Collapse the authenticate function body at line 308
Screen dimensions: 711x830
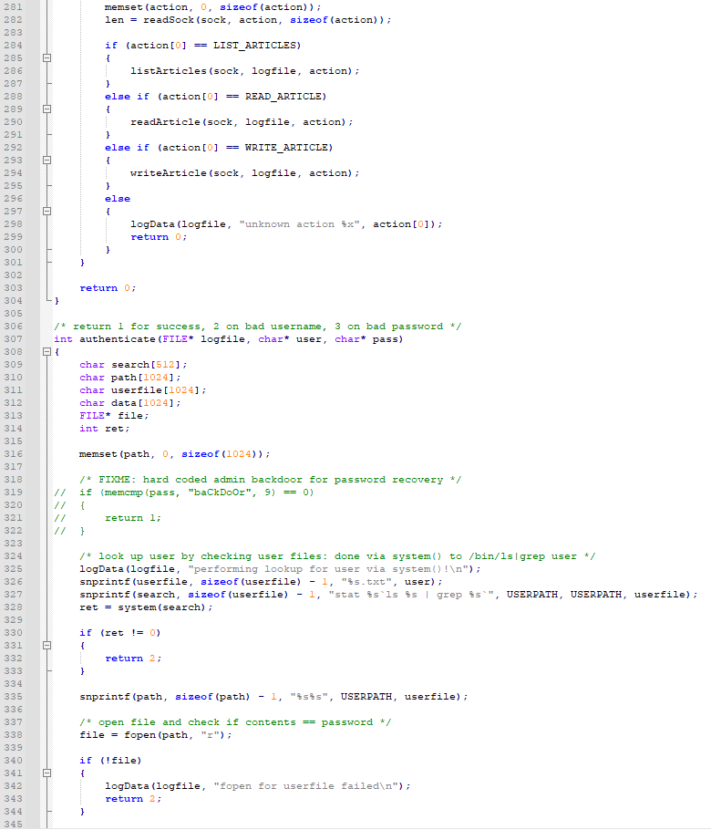coord(46,351)
